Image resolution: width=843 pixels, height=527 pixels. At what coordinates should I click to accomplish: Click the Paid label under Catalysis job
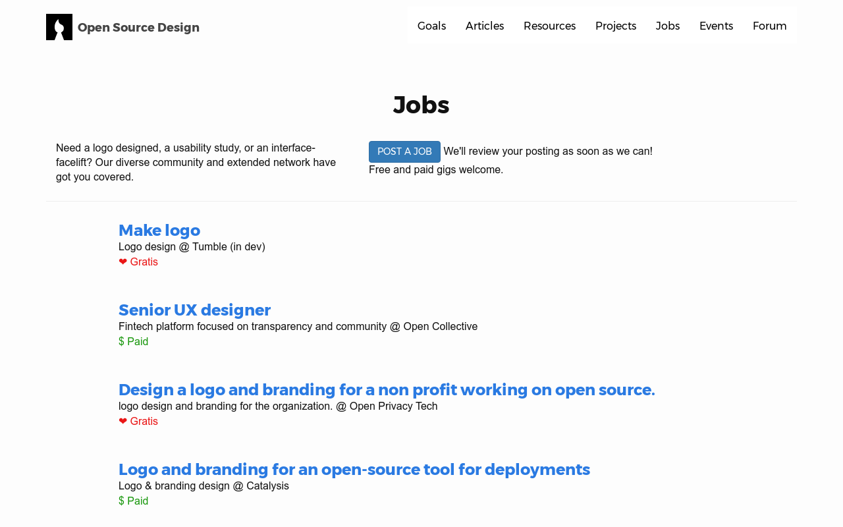pyautogui.click(x=133, y=501)
